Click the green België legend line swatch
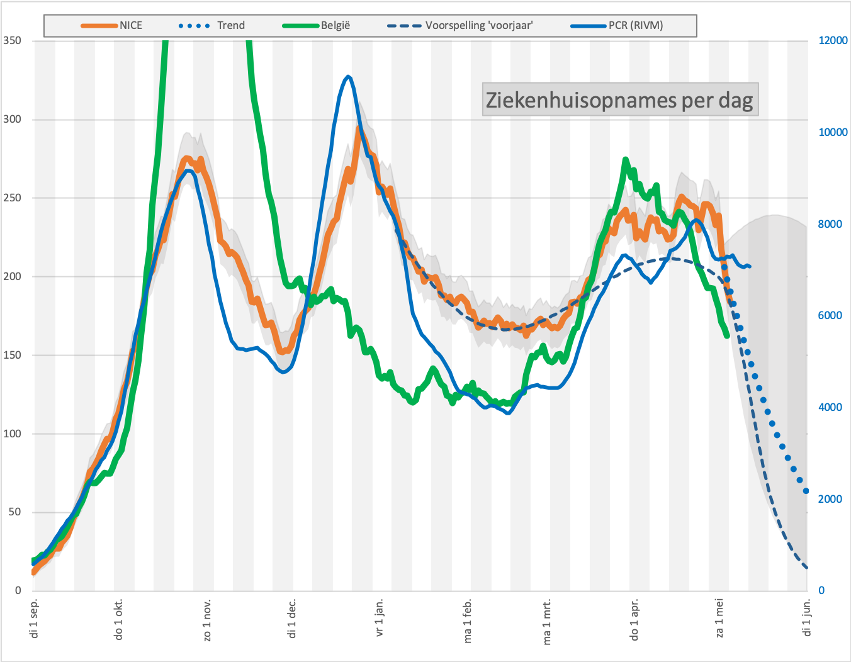This screenshot has height=662, width=851. pyautogui.click(x=301, y=26)
